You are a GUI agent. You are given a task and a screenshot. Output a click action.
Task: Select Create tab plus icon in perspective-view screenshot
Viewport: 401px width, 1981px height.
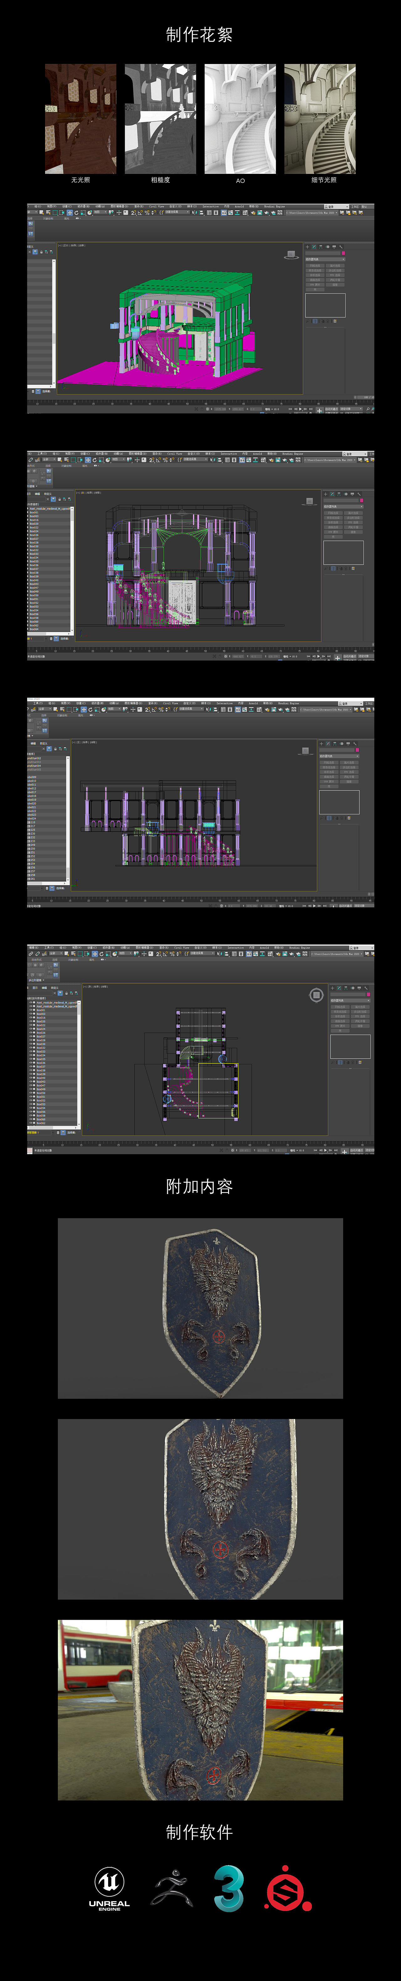(x=307, y=247)
